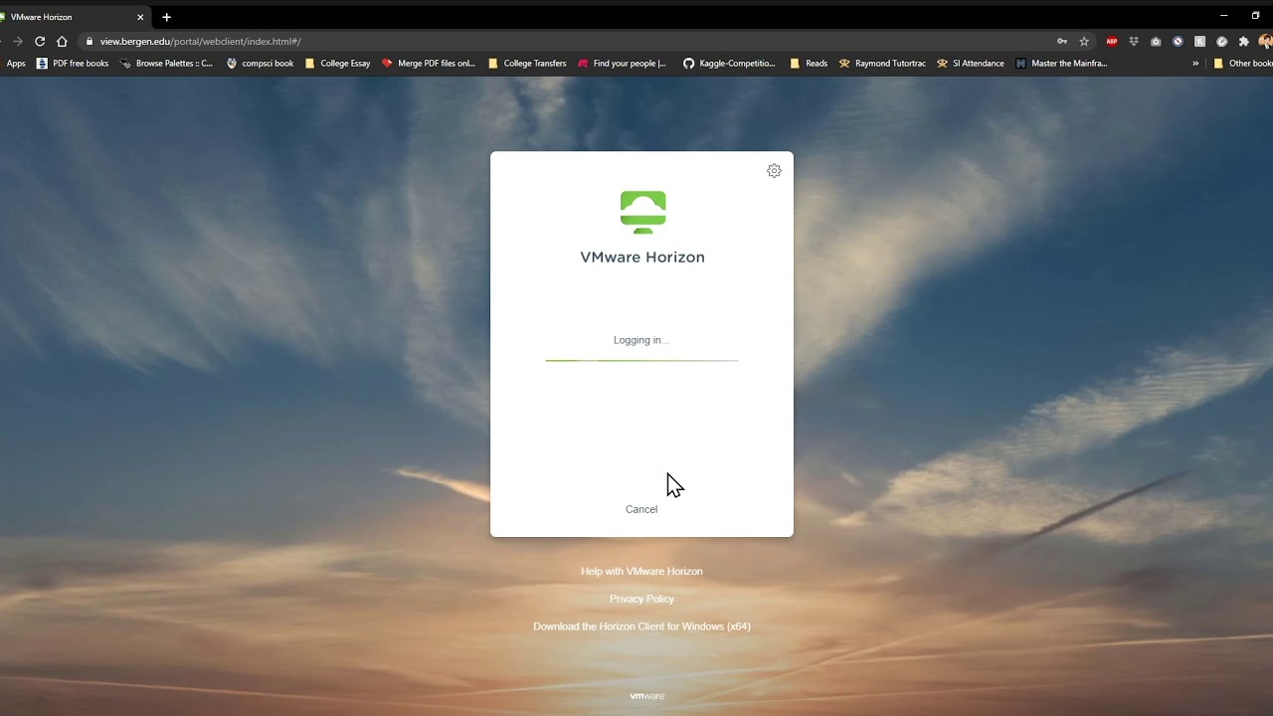Image resolution: width=1273 pixels, height=716 pixels.
Task: Open the College Transfers bookmark folder
Action: 527,64
